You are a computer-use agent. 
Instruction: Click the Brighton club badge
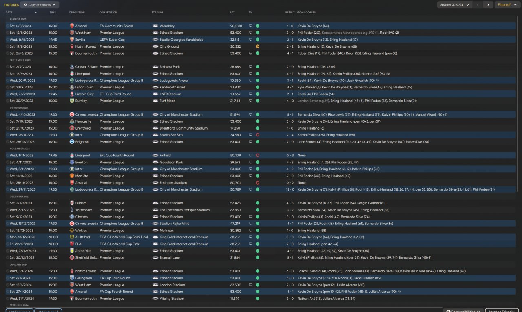click(x=72, y=142)
